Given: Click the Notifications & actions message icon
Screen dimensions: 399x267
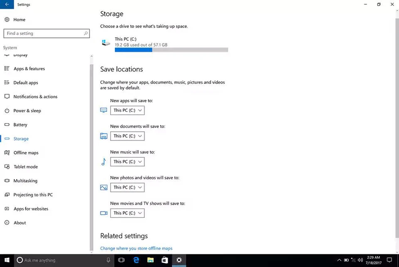Looking at the screenshot, I should point(7,96).
